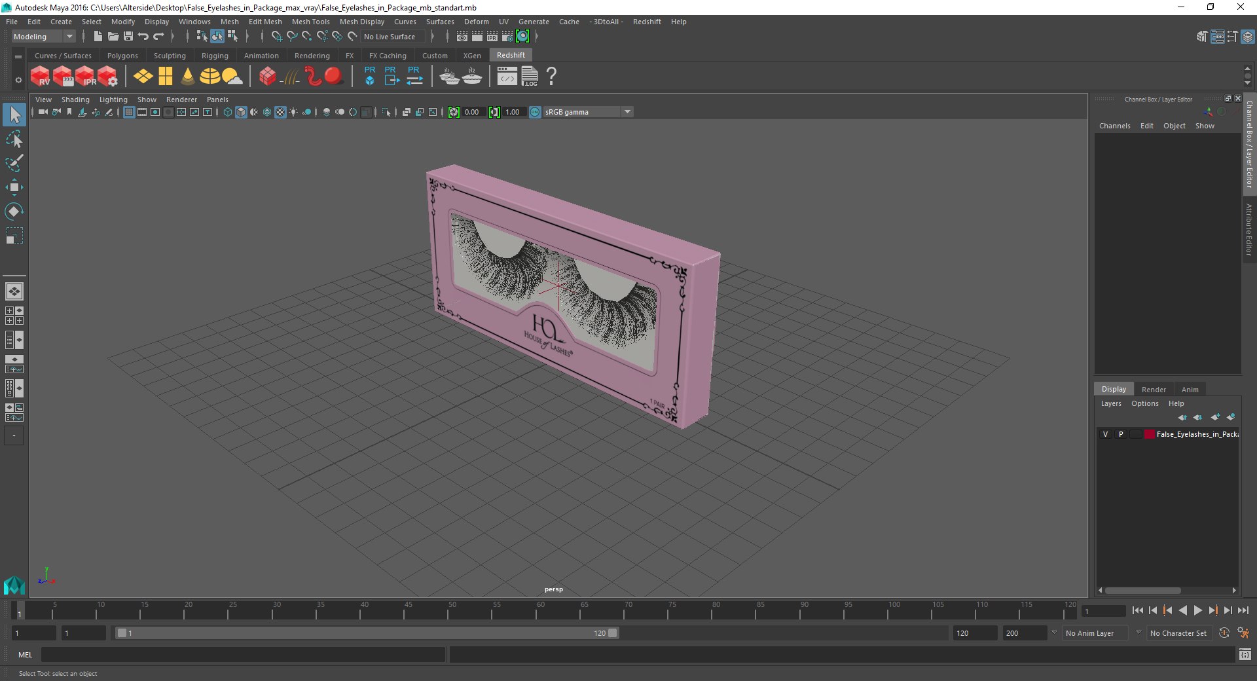Screen dimensions: 1257x681
Task: Undo the last action with the arrow icon
Action: pos(143,37)
